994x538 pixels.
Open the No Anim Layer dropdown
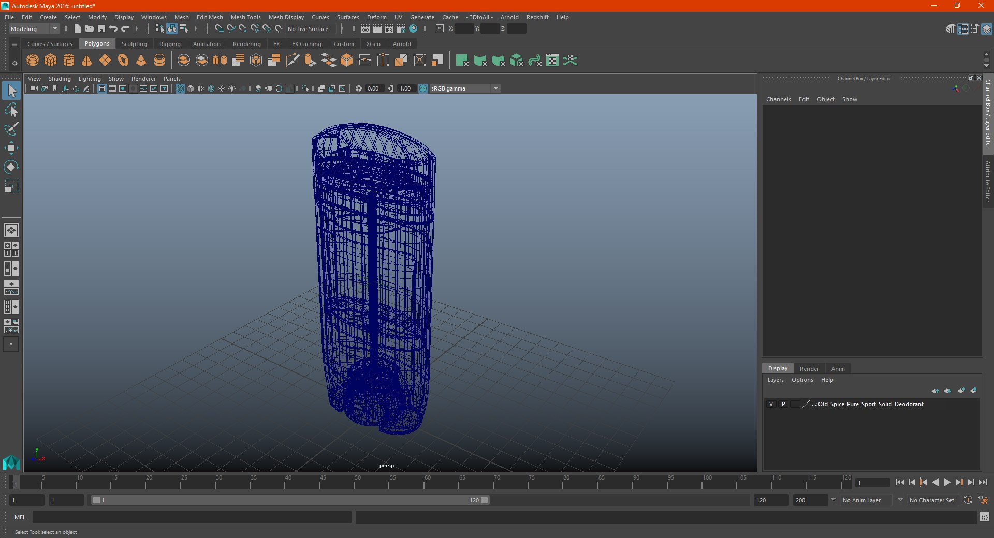tap(867, 500)
